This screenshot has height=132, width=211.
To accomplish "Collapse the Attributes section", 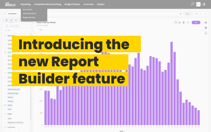I will pos(5,73).
